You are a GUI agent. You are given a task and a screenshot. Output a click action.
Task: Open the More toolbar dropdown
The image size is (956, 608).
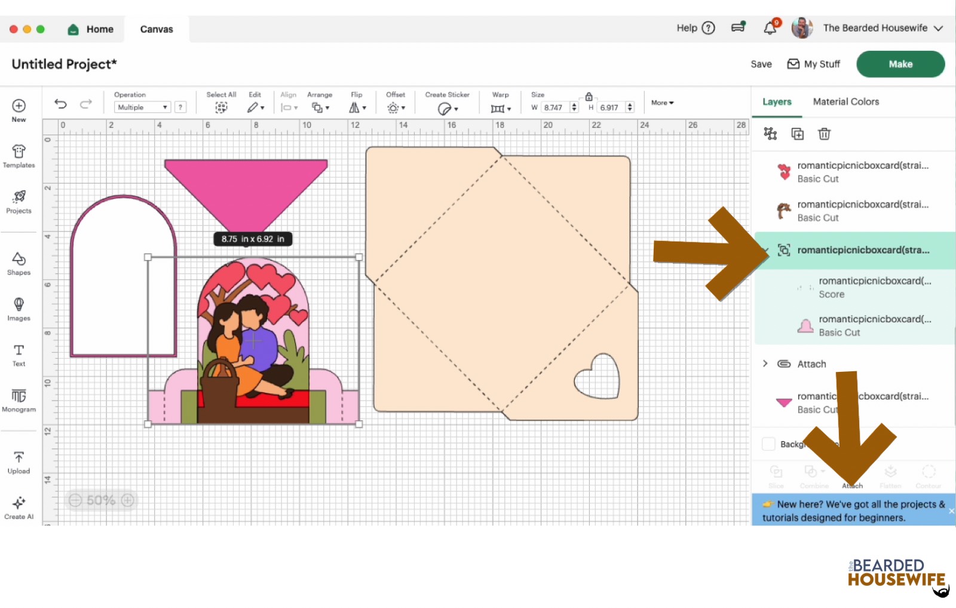tap(662, 103)
